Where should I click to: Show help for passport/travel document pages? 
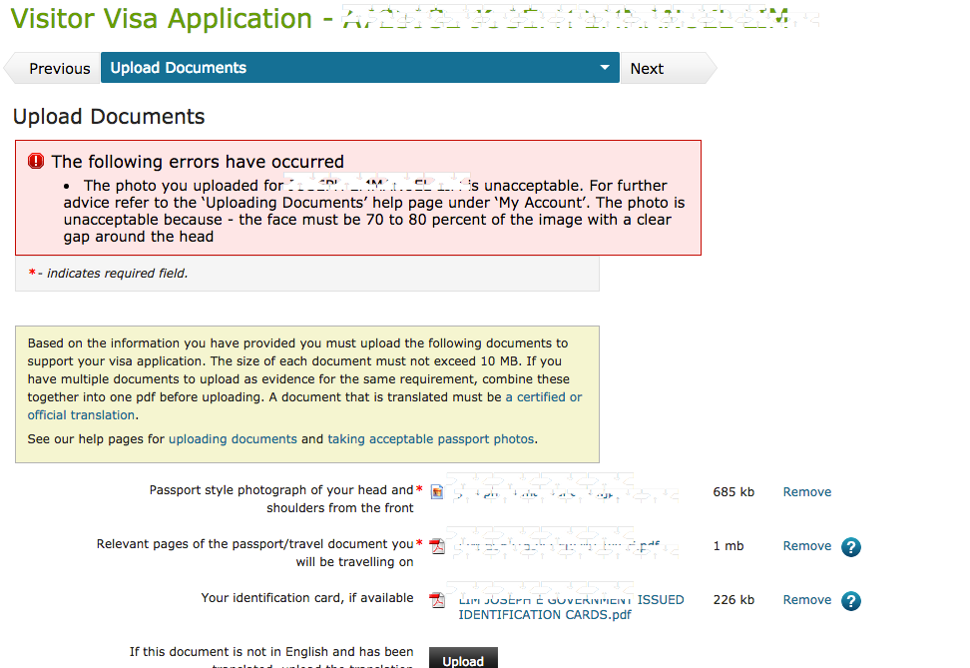coord(850,547)
